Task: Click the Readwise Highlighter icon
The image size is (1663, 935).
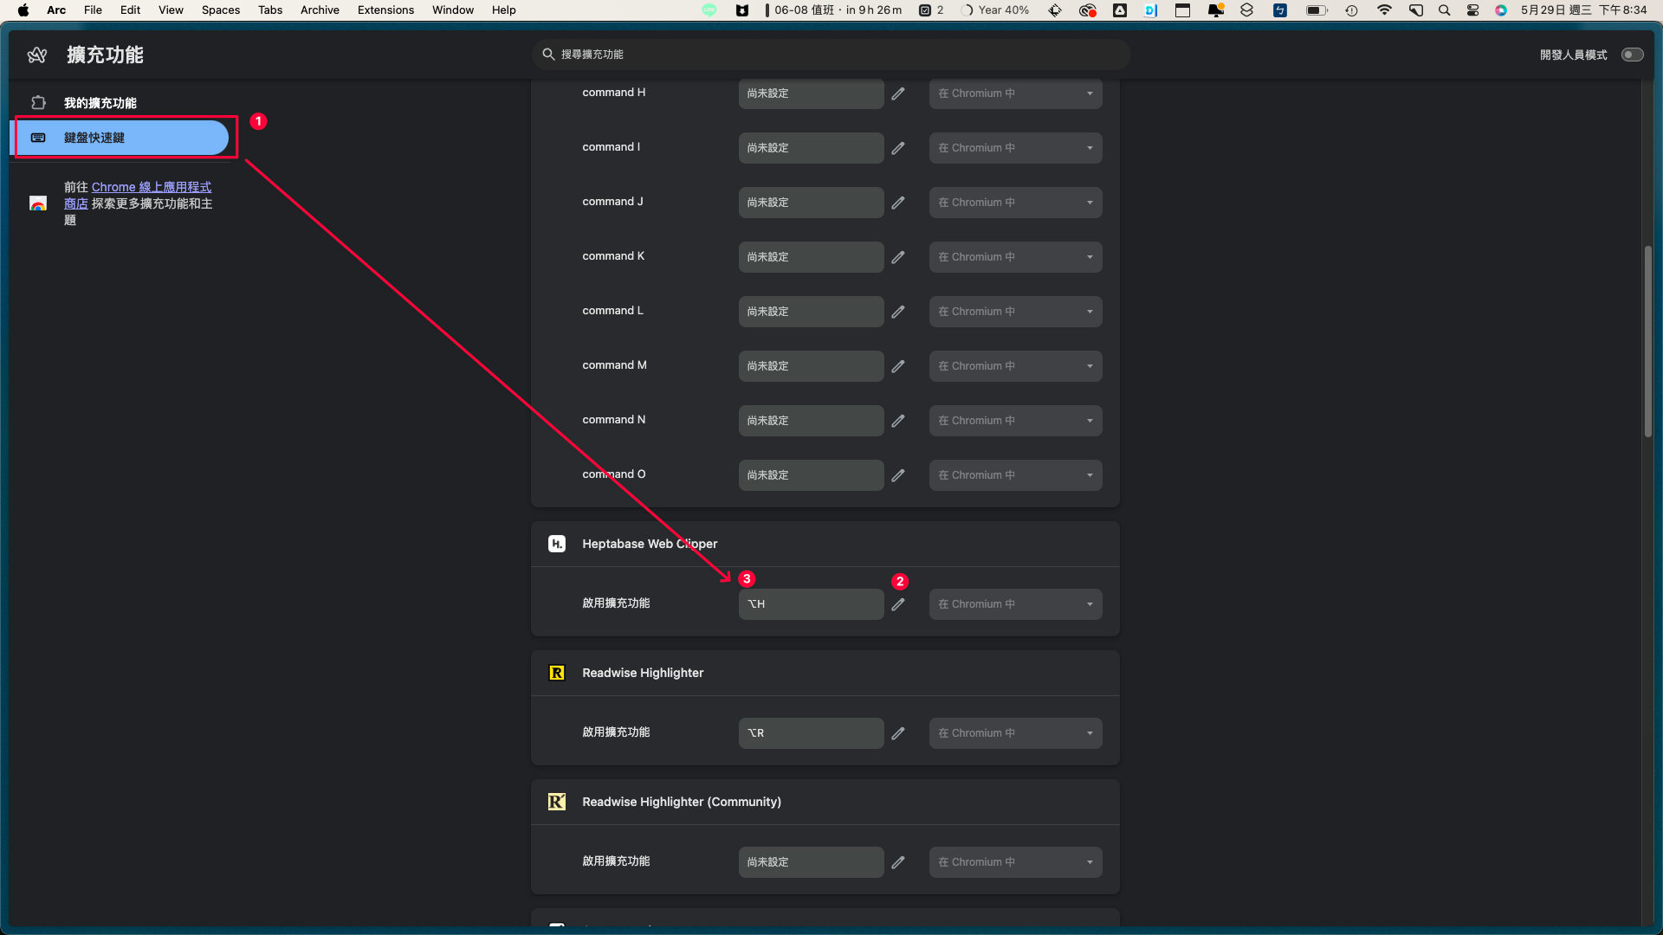Action: [x=558, y=673]
